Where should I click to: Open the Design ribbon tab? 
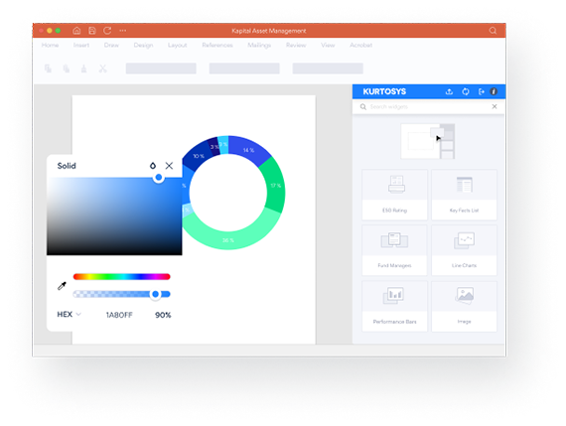coord(143,45)
